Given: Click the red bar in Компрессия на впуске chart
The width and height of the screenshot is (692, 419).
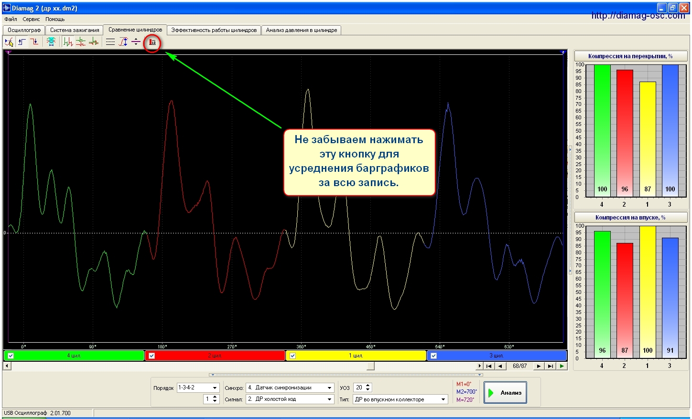Looking at the screenshot, I should coord(625,301).
